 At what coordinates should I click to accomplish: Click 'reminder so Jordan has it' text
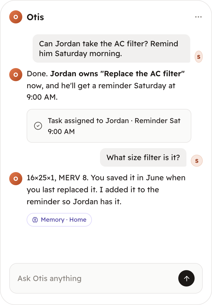74,202
